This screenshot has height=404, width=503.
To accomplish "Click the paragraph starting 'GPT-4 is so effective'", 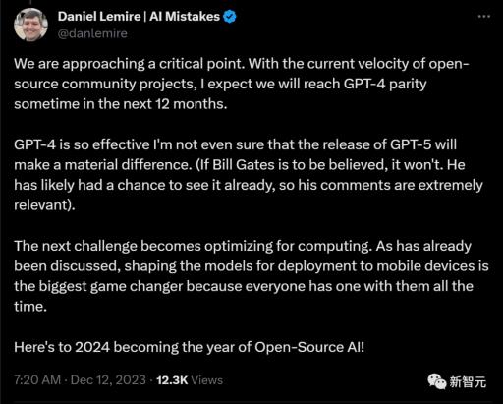I will pyautogui.click(x=249, y=175).
